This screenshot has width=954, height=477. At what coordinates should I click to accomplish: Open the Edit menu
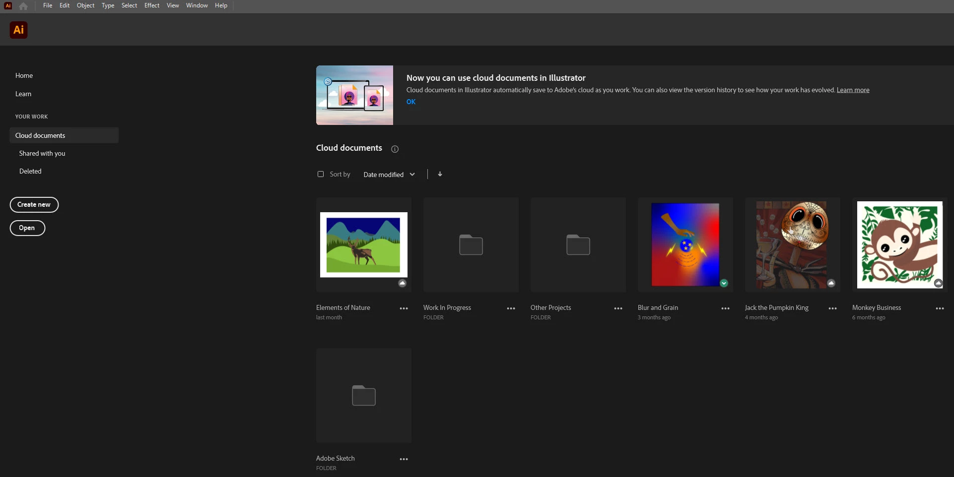[x=65, y=5]
